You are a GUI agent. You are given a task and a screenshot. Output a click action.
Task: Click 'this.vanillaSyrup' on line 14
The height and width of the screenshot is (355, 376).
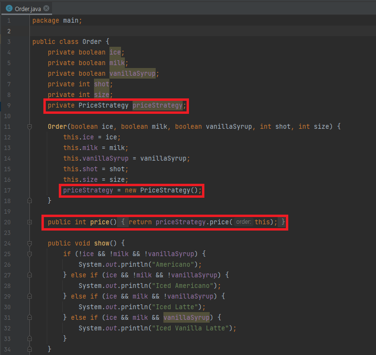click(95, 158)
